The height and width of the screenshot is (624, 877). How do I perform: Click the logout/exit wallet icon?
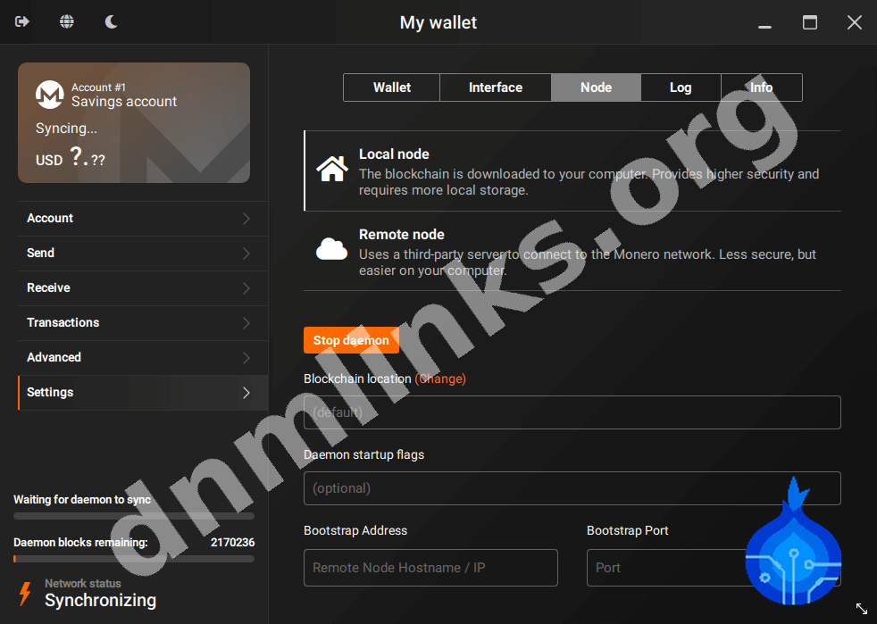[22, 22]
